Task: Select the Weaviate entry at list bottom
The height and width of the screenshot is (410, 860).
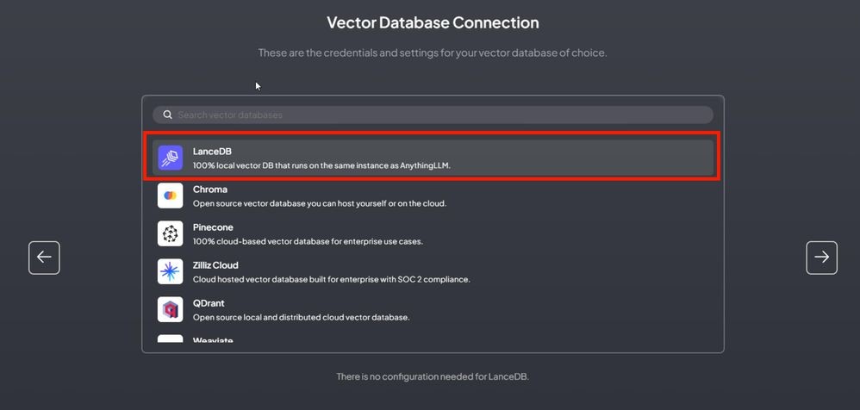Action: pos(433,339)
